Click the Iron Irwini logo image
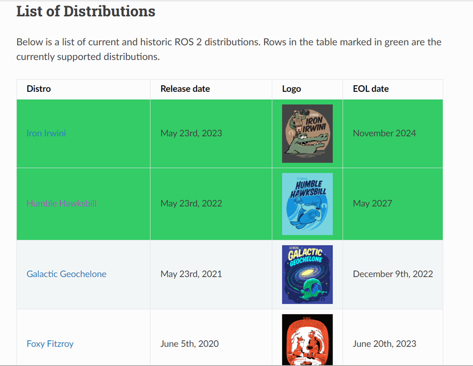The image size is (473, 366). click(x=307, y=133)
